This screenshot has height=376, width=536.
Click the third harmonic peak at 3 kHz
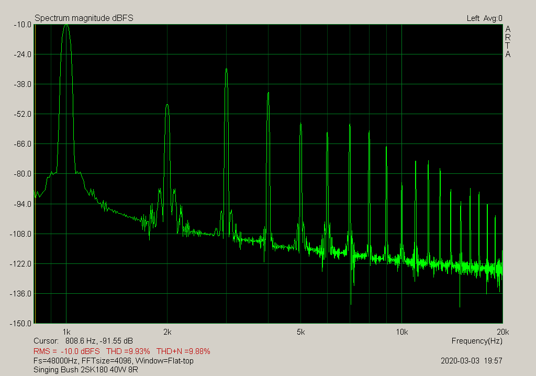(226, 70)
